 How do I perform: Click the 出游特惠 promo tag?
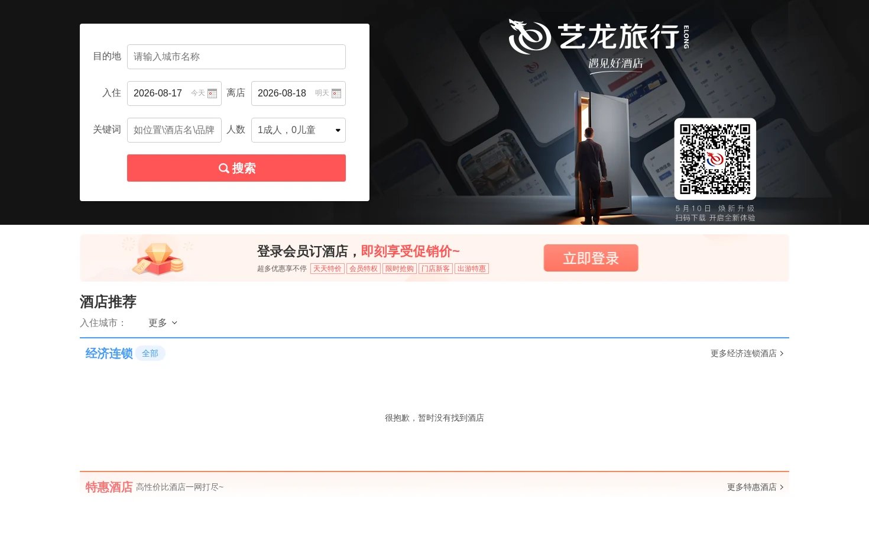click(x=472, y=269)
